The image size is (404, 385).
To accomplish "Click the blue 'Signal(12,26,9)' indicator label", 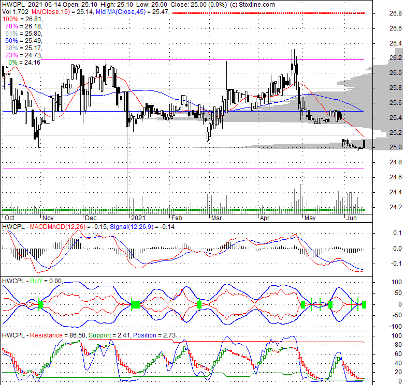I will (x=131, y=227).
